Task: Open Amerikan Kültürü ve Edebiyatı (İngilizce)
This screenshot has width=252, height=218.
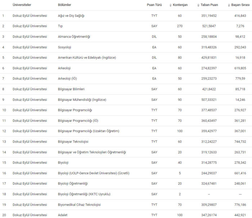Action: tap(87, 58)
